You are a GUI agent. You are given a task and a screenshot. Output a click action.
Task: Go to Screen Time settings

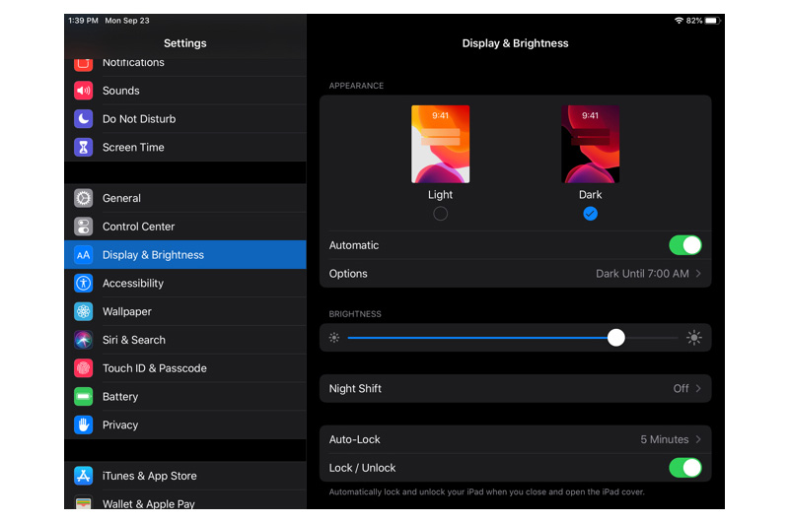click(185, 147)
